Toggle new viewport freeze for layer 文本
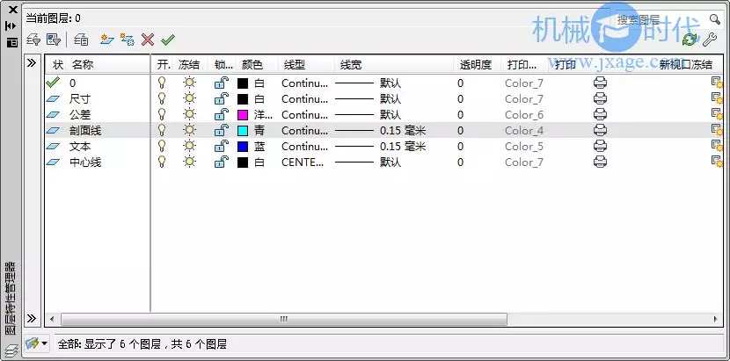The width and height of the screenshot is (730, 361). click(717, 147)
